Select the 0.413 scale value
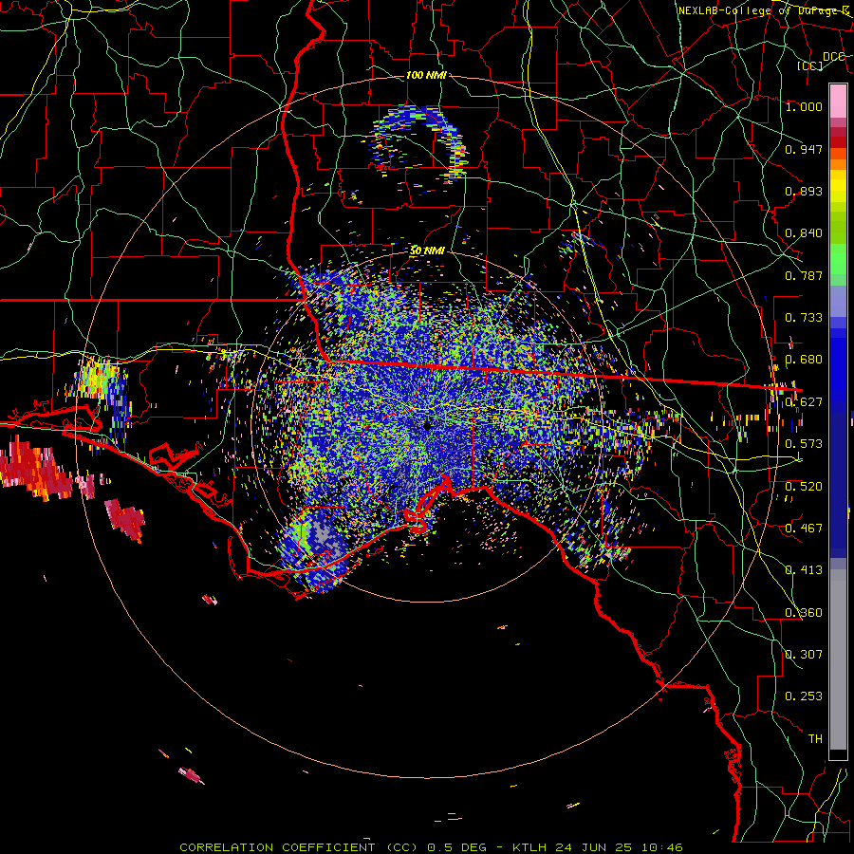The height and width of the screenshot is (854, 854). (804, 570)
